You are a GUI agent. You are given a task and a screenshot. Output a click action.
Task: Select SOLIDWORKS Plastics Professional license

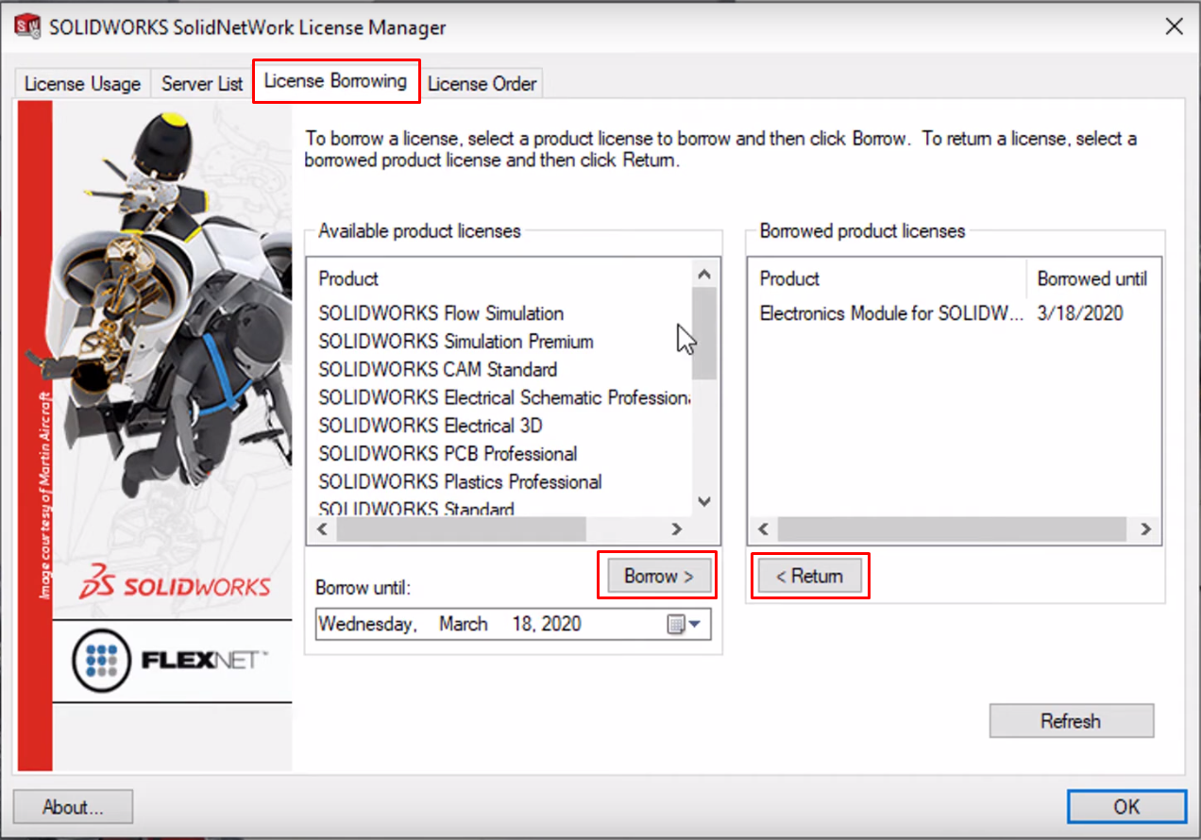click(x=460, y=481)
